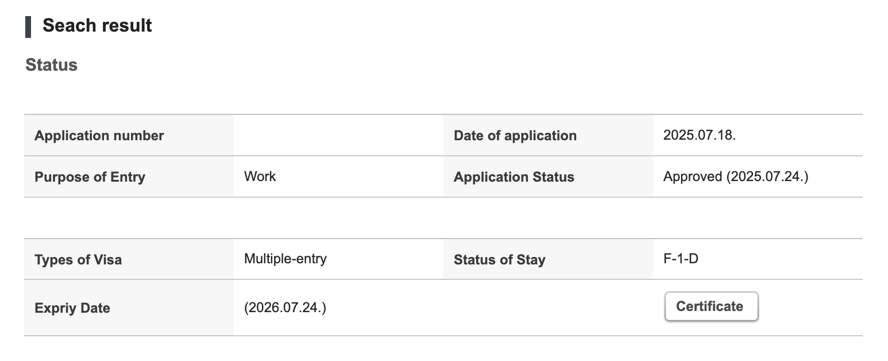Click the Work purpose value

[x=260, y=176]
